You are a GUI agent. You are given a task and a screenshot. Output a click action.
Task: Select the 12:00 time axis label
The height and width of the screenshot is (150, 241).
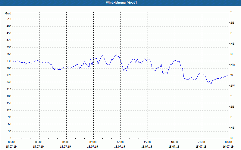point(120,142)
